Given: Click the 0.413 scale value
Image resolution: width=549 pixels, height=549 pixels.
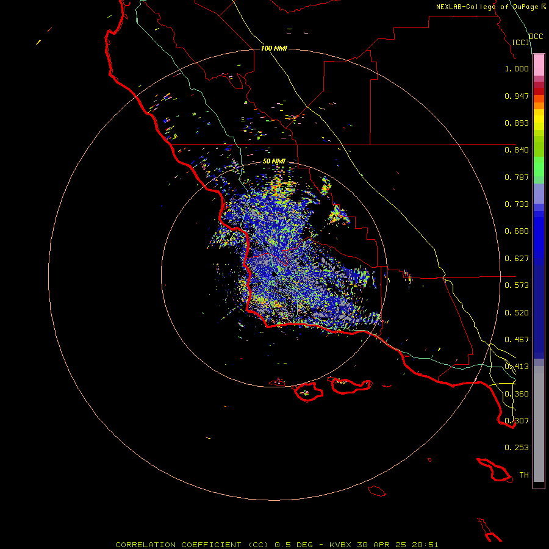Looking at the screenshot, I should [517, 367].
